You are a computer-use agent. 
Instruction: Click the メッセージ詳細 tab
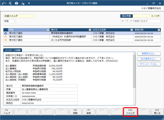[x=13, y=50]
